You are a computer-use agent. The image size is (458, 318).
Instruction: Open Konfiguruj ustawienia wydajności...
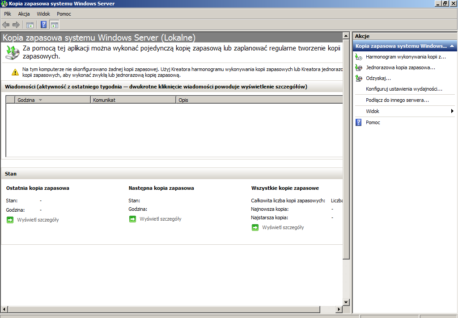tap(404, 89)
